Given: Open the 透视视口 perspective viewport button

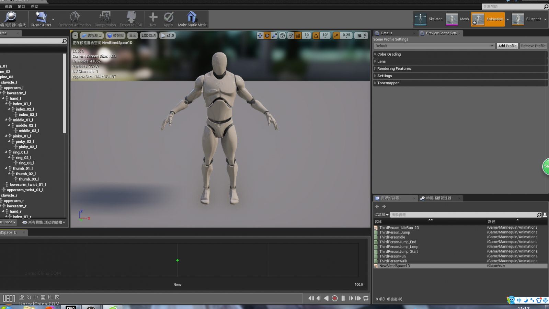Looking at the screenshot, I should (x=92, y=35).
